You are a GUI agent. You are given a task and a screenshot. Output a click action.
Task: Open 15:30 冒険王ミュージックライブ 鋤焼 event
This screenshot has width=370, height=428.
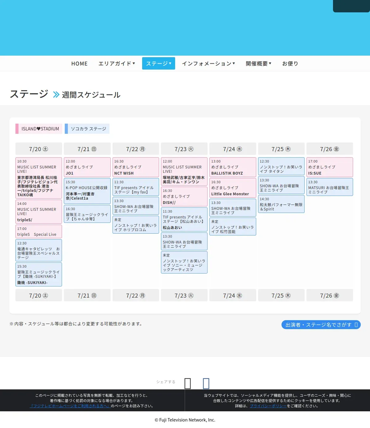click(39, 274)
